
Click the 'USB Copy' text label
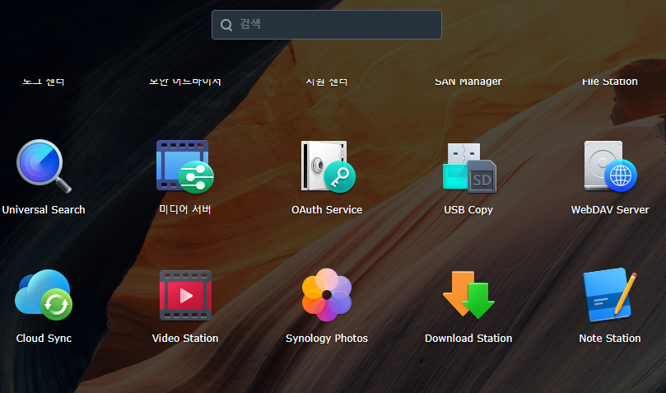[x=468, y=210]
